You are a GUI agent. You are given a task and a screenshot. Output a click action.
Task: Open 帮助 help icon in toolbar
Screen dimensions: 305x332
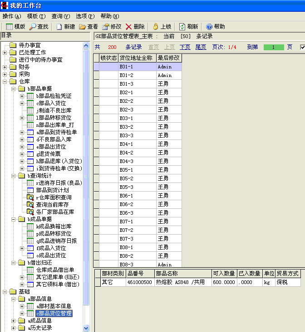209,27
